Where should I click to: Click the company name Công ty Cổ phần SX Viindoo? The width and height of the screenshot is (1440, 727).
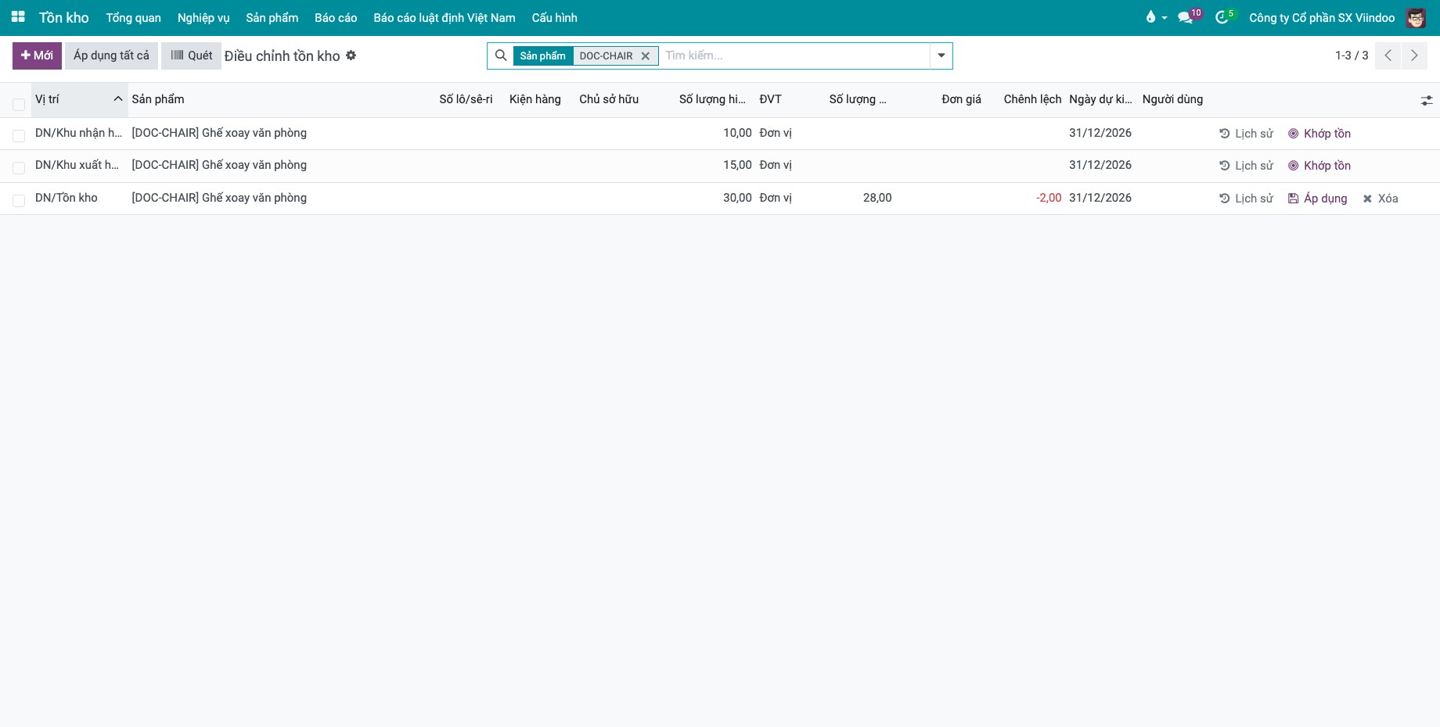1322,17
